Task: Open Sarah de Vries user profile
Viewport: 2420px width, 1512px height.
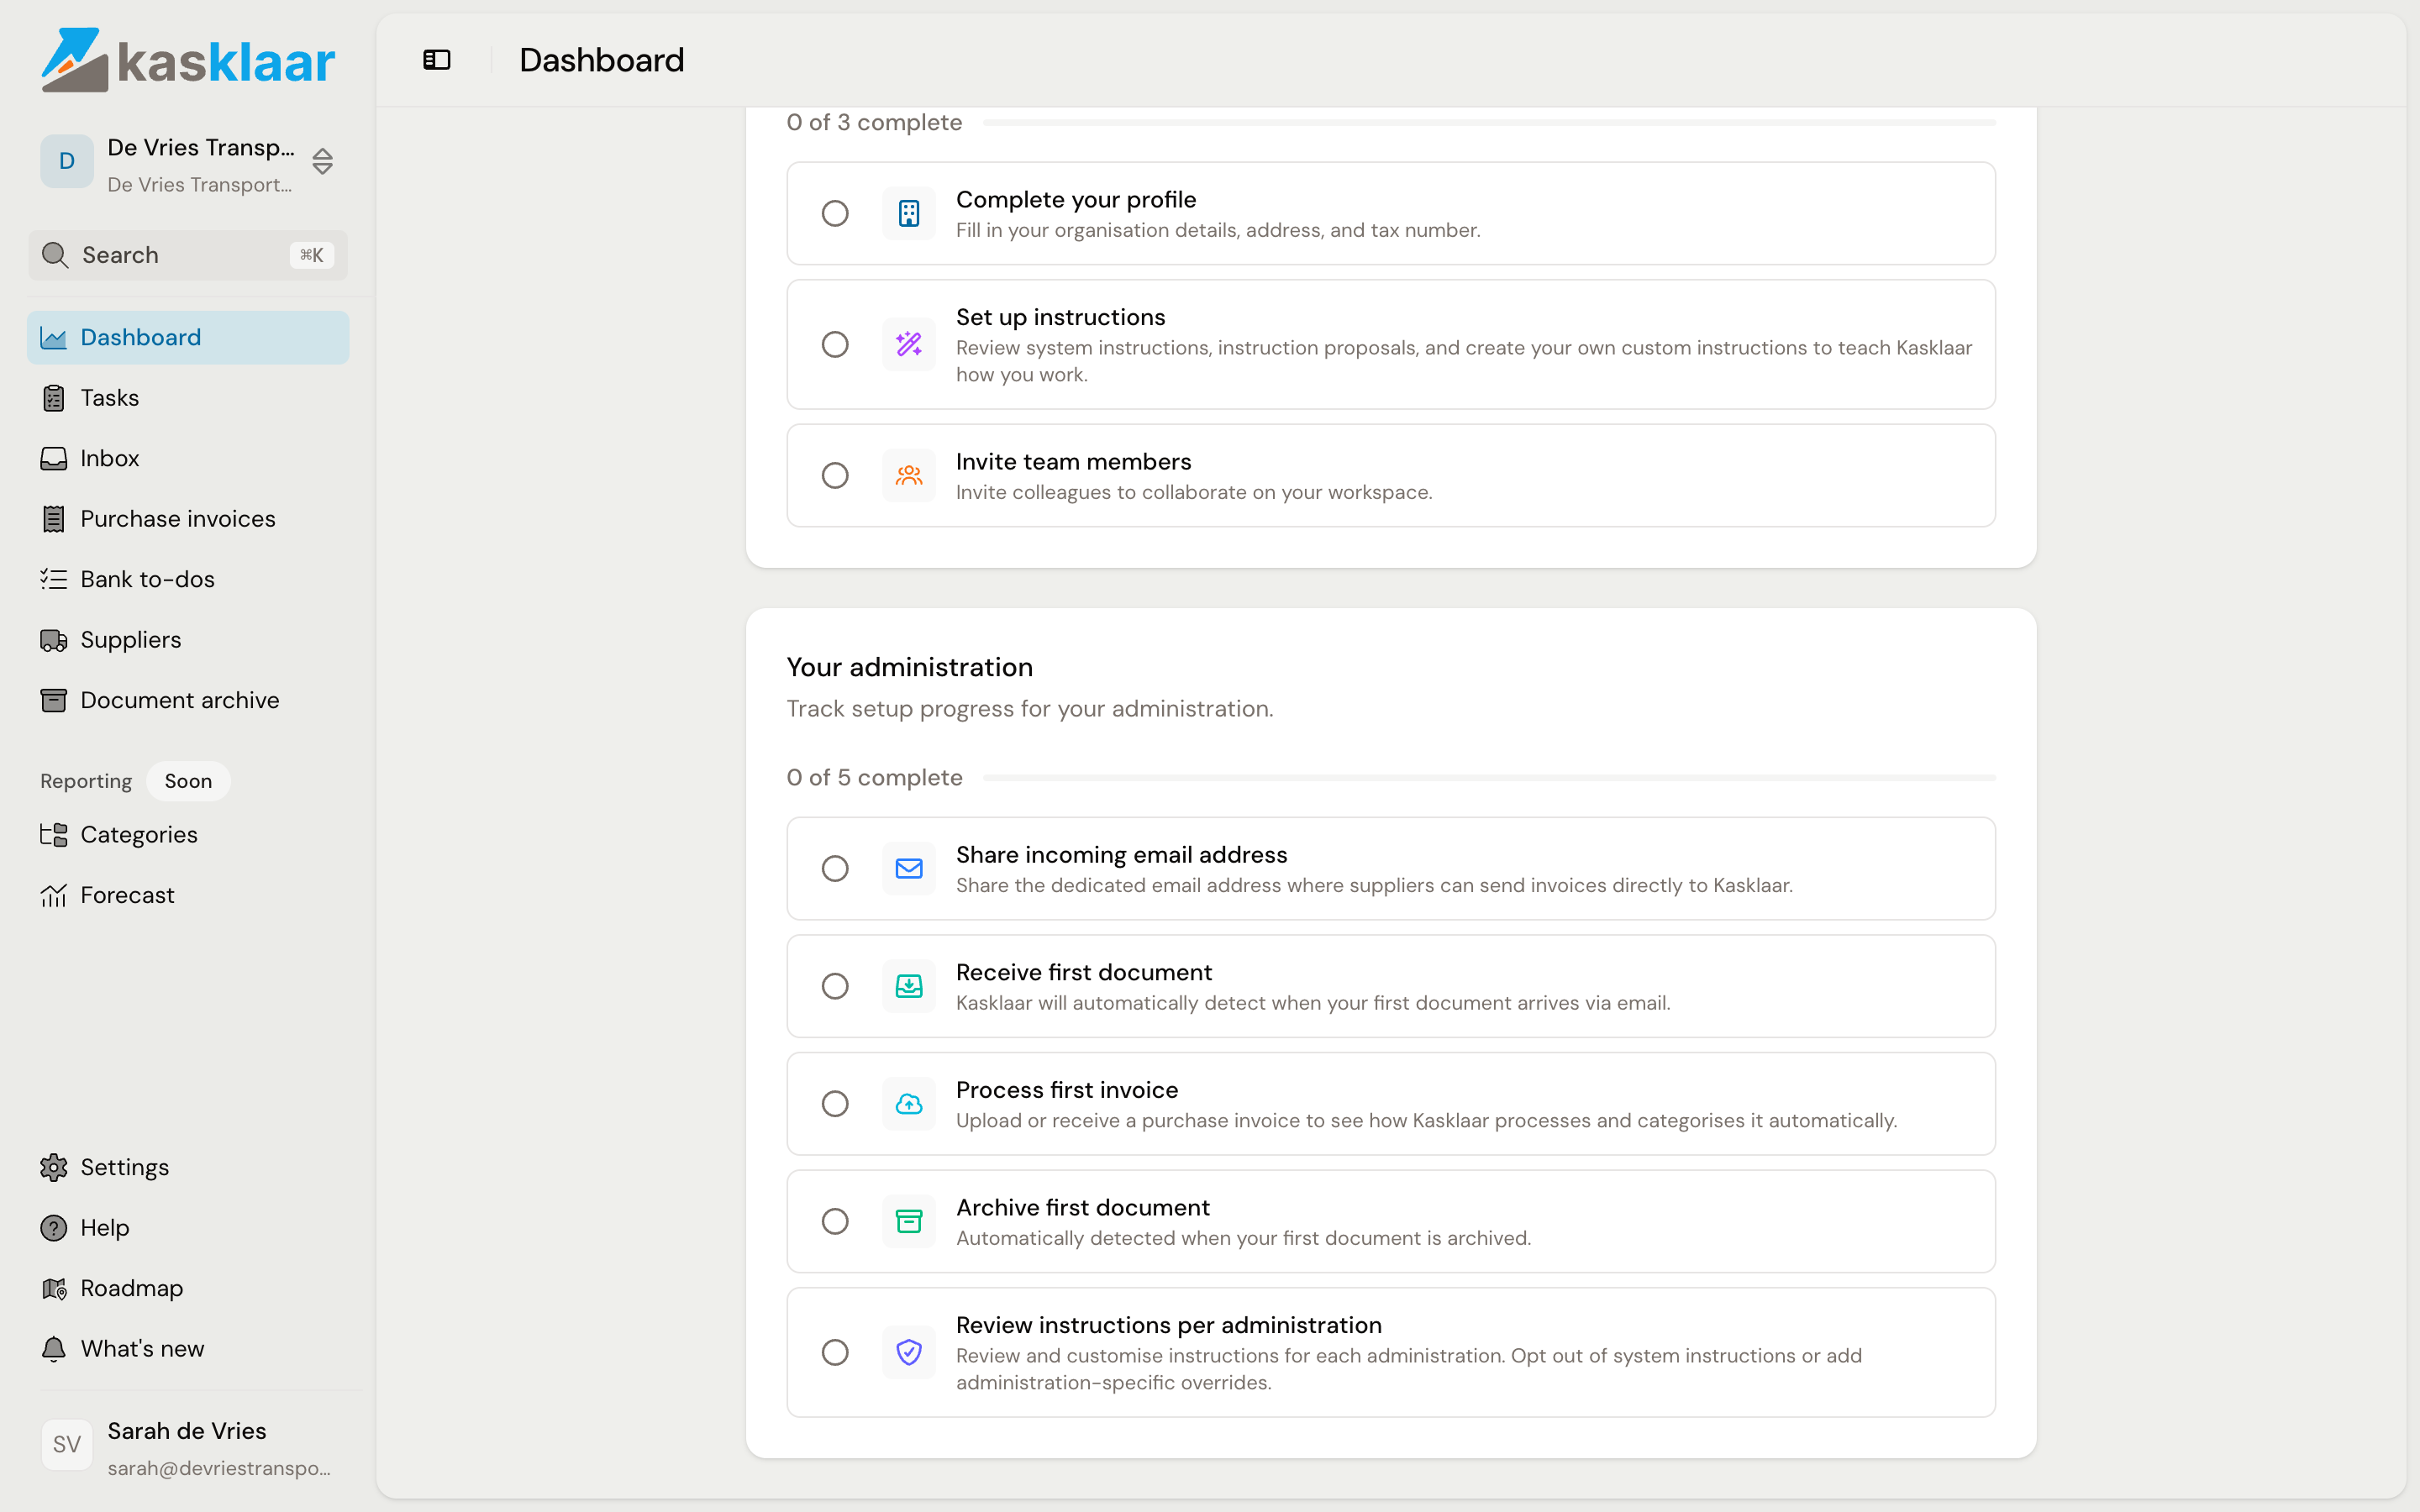Action: (188, 1447)
